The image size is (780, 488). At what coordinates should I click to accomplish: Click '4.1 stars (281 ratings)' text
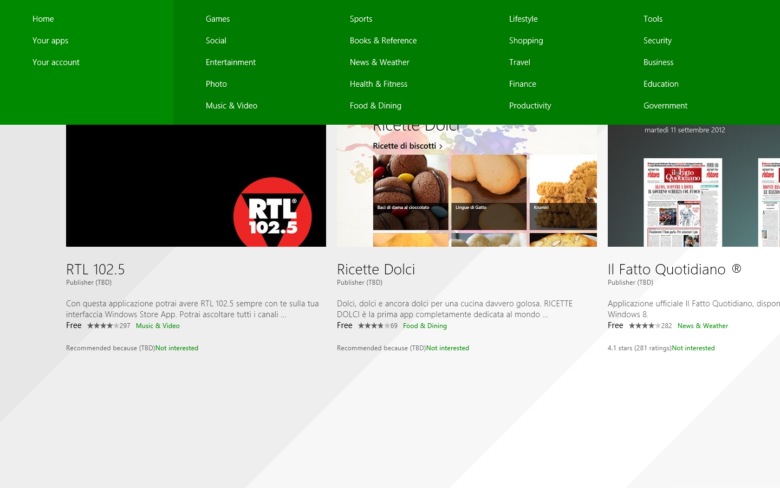pos(639,348)
